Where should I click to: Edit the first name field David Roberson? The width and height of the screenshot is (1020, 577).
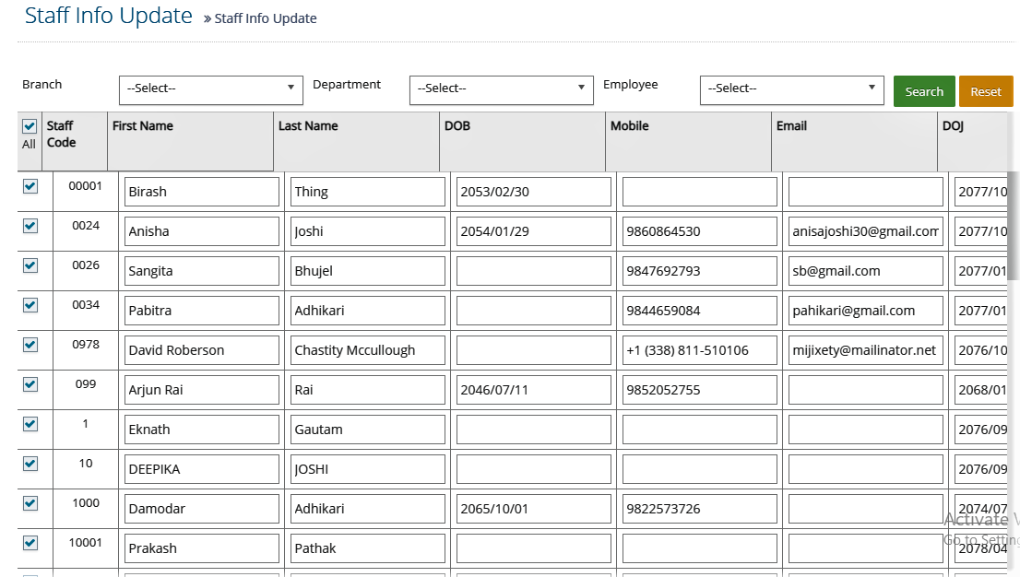point(202,350)
